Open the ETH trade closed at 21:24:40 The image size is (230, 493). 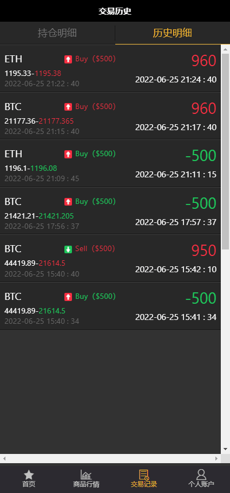pos(110,68)
